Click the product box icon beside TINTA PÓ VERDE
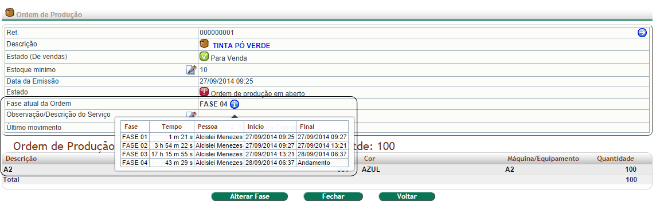This screenshot has height=221, width=656. coord(204,44)
